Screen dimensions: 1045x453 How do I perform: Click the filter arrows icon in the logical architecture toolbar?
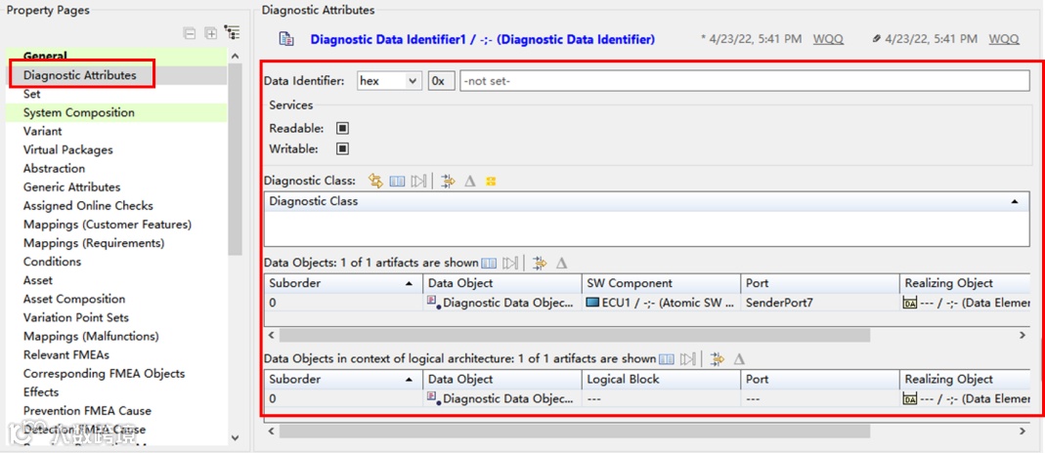pos(718,359)
